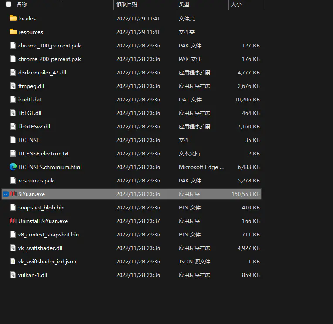Image resolution: width=333 pixels, height=324 pixels.
Task: Click the Uninstall SiYuan.exe icon
Action: coord(13,221)
